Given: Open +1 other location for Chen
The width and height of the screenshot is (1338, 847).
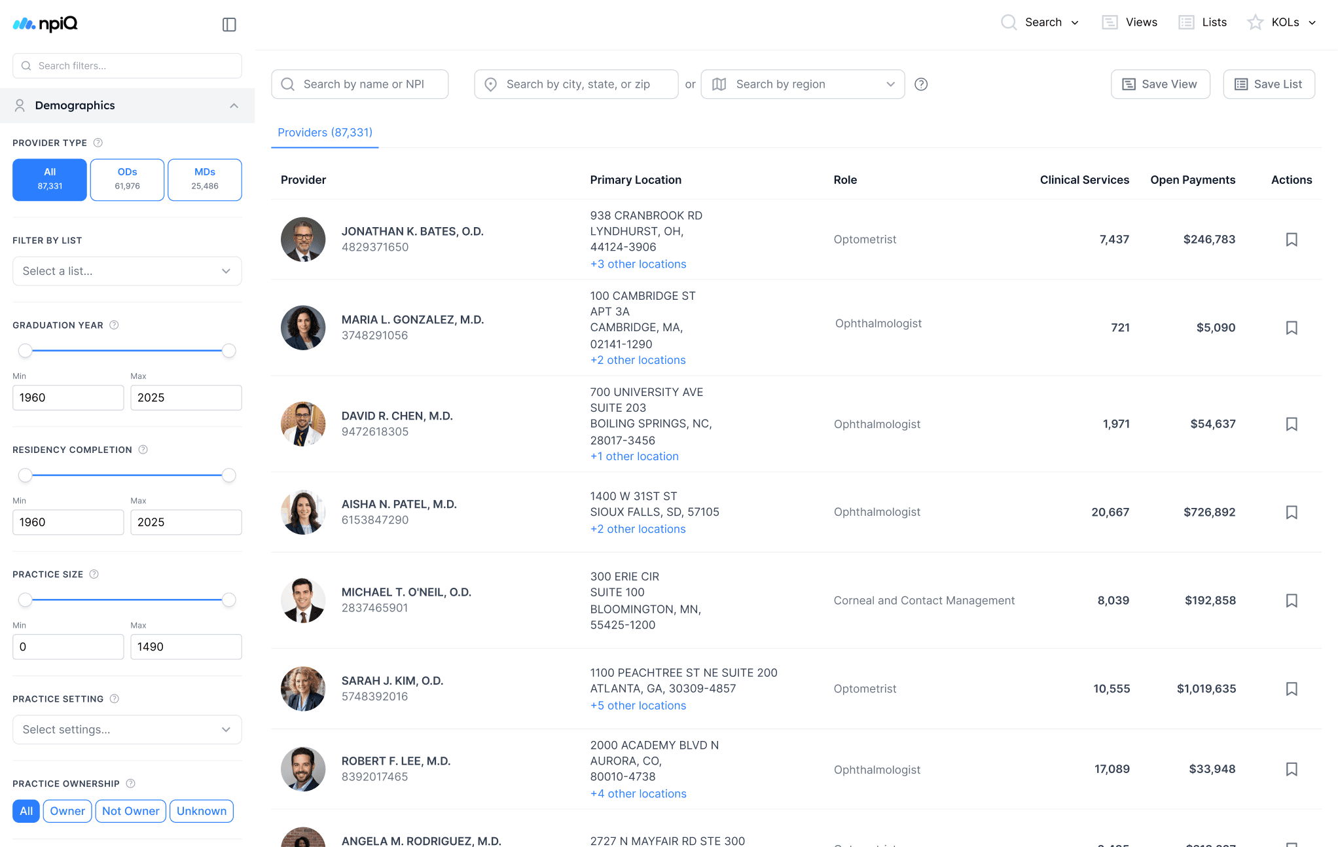Looking at the screenshot, I should coord(634,456).
